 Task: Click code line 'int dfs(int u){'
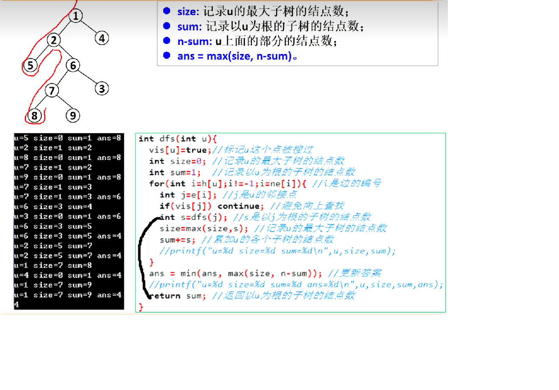[x=178, y=139]
